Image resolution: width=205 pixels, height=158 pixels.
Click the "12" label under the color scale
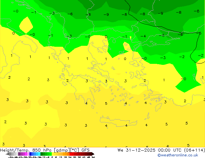pos(60,157)
